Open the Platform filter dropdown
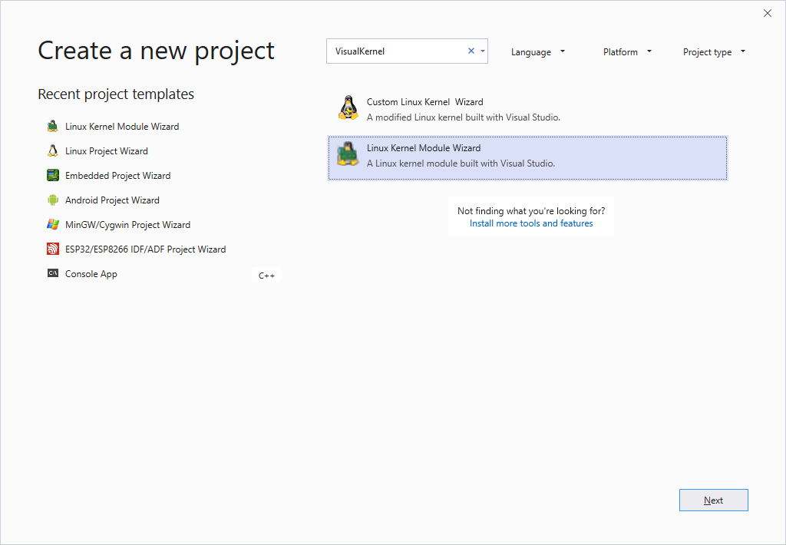The width and height of the screenshot is (786, 545). pyautogui.click(x=627, y=51)
